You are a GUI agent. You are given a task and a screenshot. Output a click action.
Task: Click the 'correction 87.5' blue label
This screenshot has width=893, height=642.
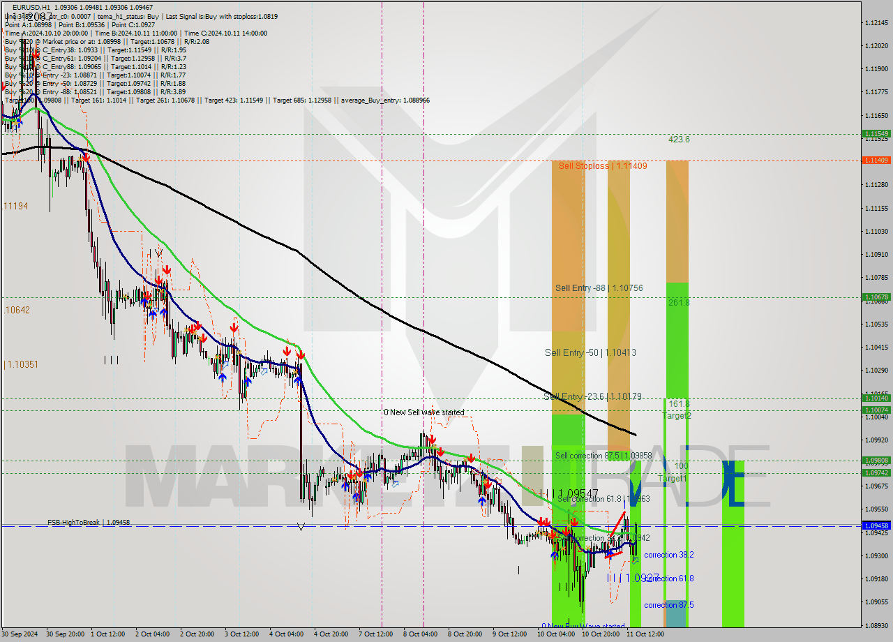click(668, 605)
